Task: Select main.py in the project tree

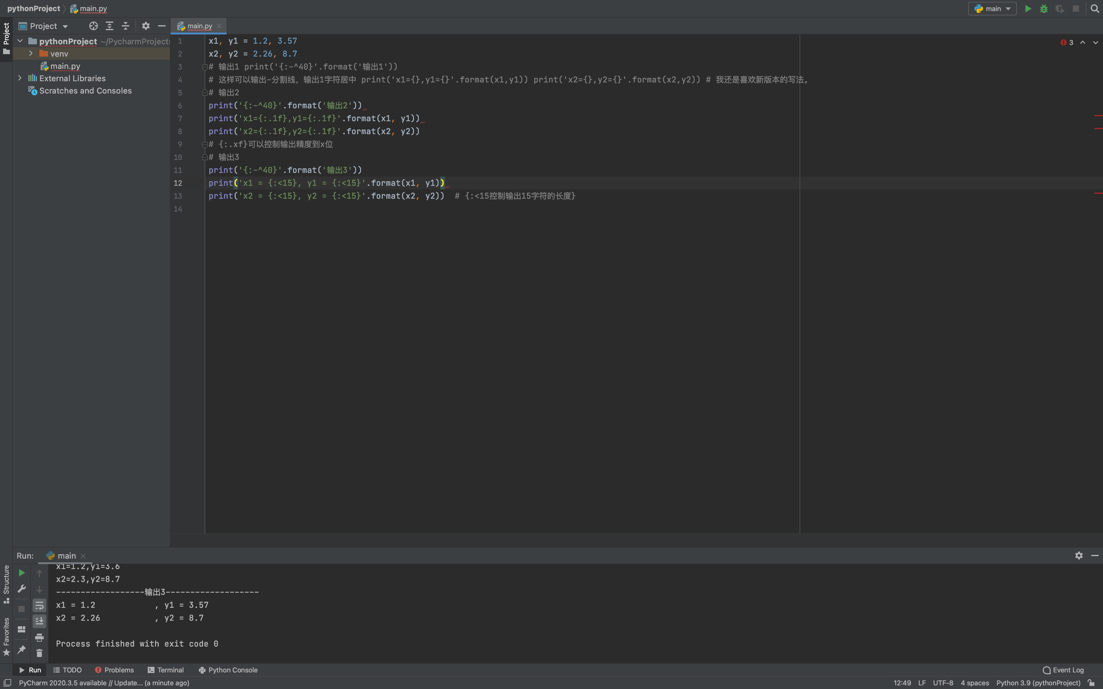Action: [65, 66]
